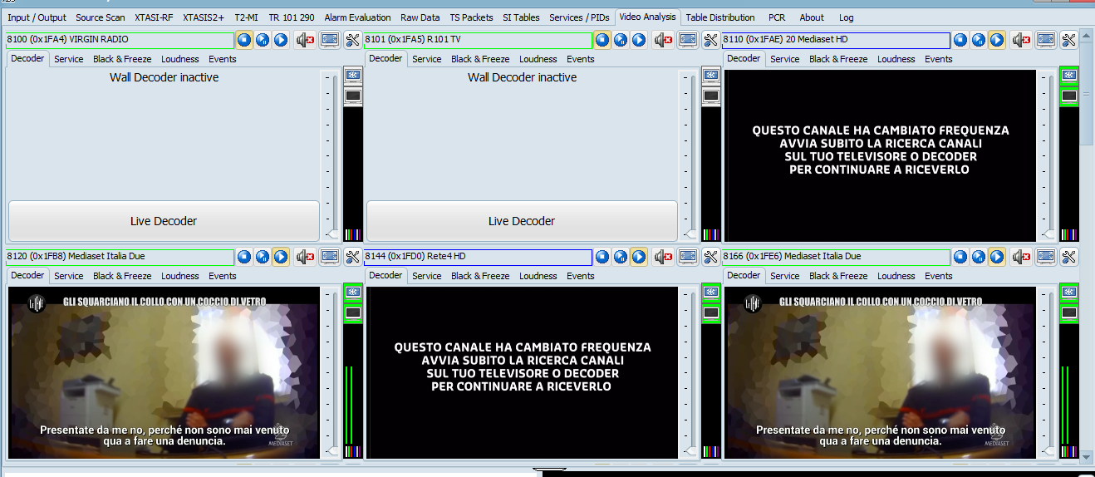This screenshot has height=477, width=1095.
Task: Open tools settings for 8144 Rete4 HD
Action: (x=710, y=257)
